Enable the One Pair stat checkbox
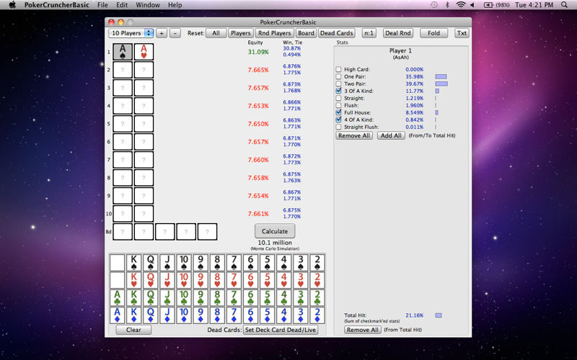577x360 pixels. [x=338, y=76]
